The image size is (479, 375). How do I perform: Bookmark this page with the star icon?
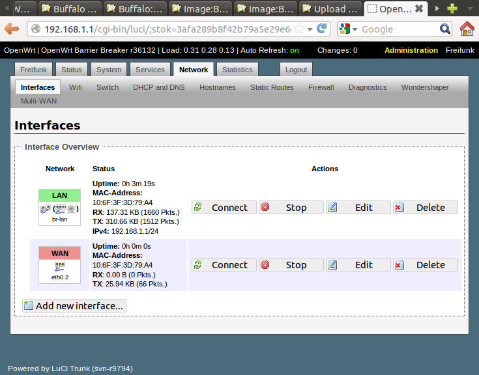[x=299, y=29]
